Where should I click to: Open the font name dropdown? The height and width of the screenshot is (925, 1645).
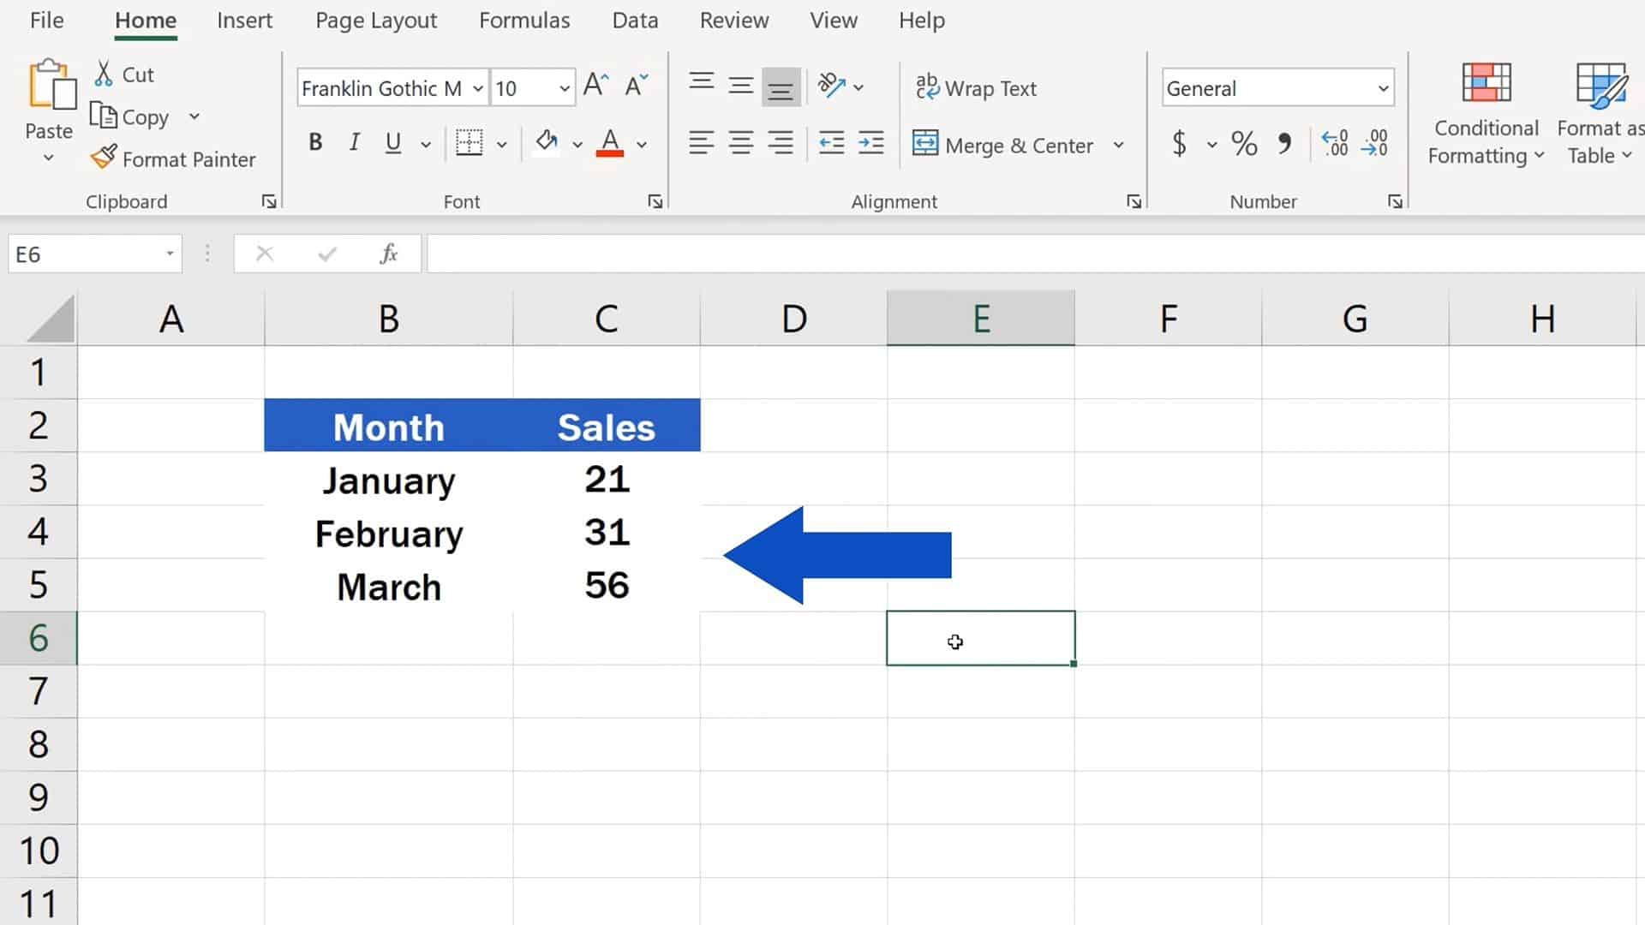pos(476,87)
